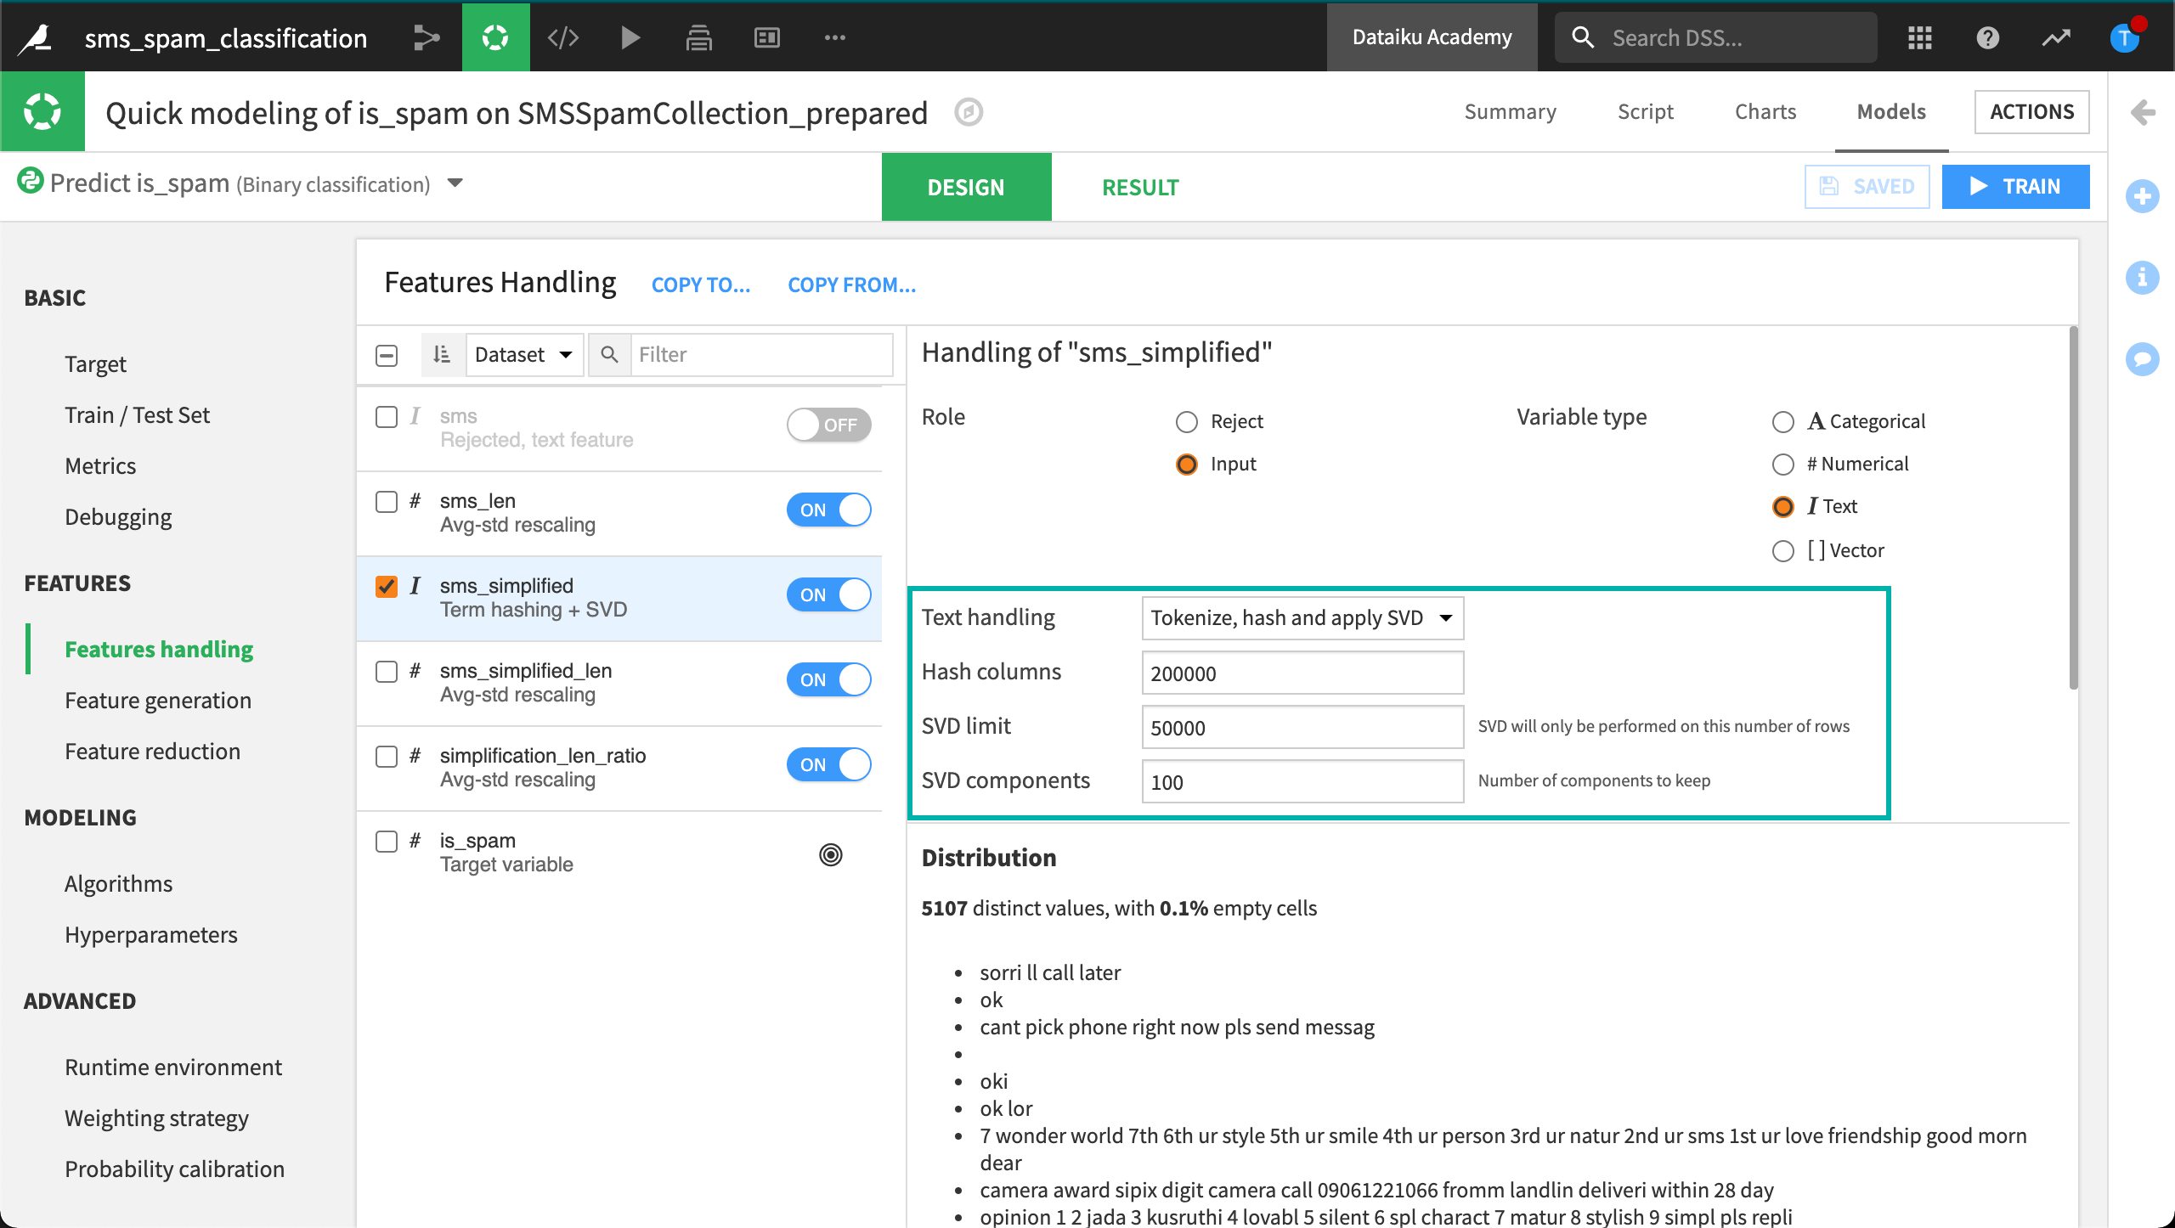Open the print-like stack icon in top bar
The height and width of the screenshot is (1228, 2175).
click(698, 37)
